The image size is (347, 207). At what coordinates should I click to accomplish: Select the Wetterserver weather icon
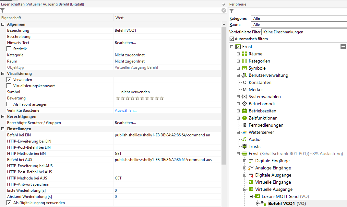(x=245, y=132)
